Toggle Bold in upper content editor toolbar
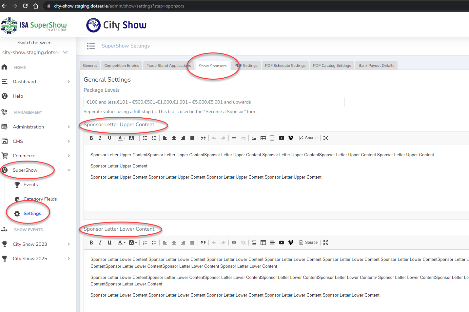 [91, 138]
